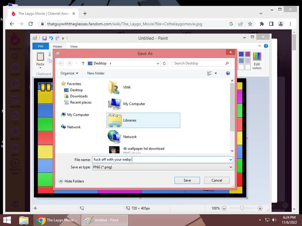Image resolution: width=302 pixels, height=226 pixels.
Task: Open a new Chrome tab
Action: 85,14
